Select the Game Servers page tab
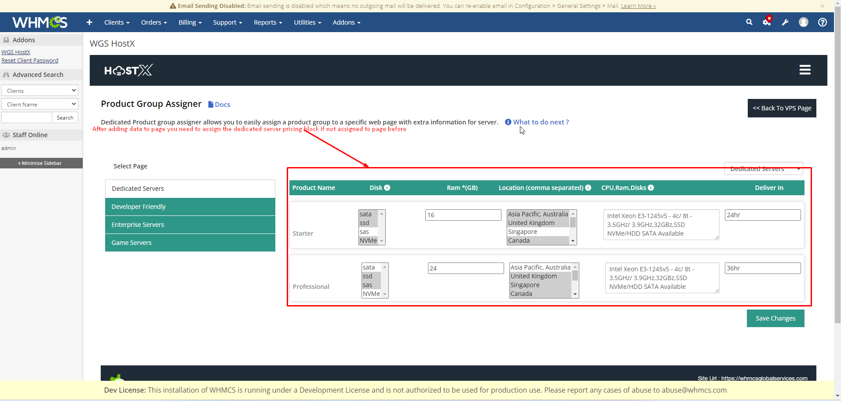This screenshot has height=401, width=841. pyautogui.click(x=190, y=243)
